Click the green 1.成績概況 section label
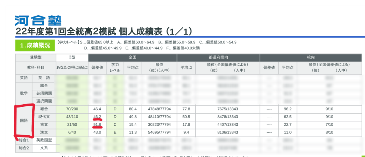 point(35,45)
